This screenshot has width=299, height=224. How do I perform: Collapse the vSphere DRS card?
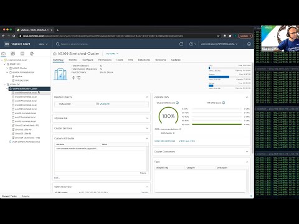tap(247, 97)
